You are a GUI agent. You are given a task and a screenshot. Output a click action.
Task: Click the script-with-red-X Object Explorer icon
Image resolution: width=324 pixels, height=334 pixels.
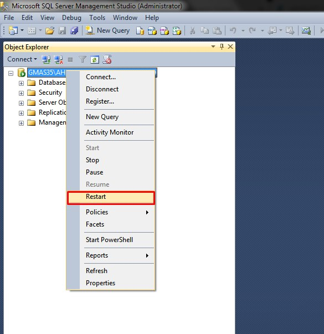point(107,60)
